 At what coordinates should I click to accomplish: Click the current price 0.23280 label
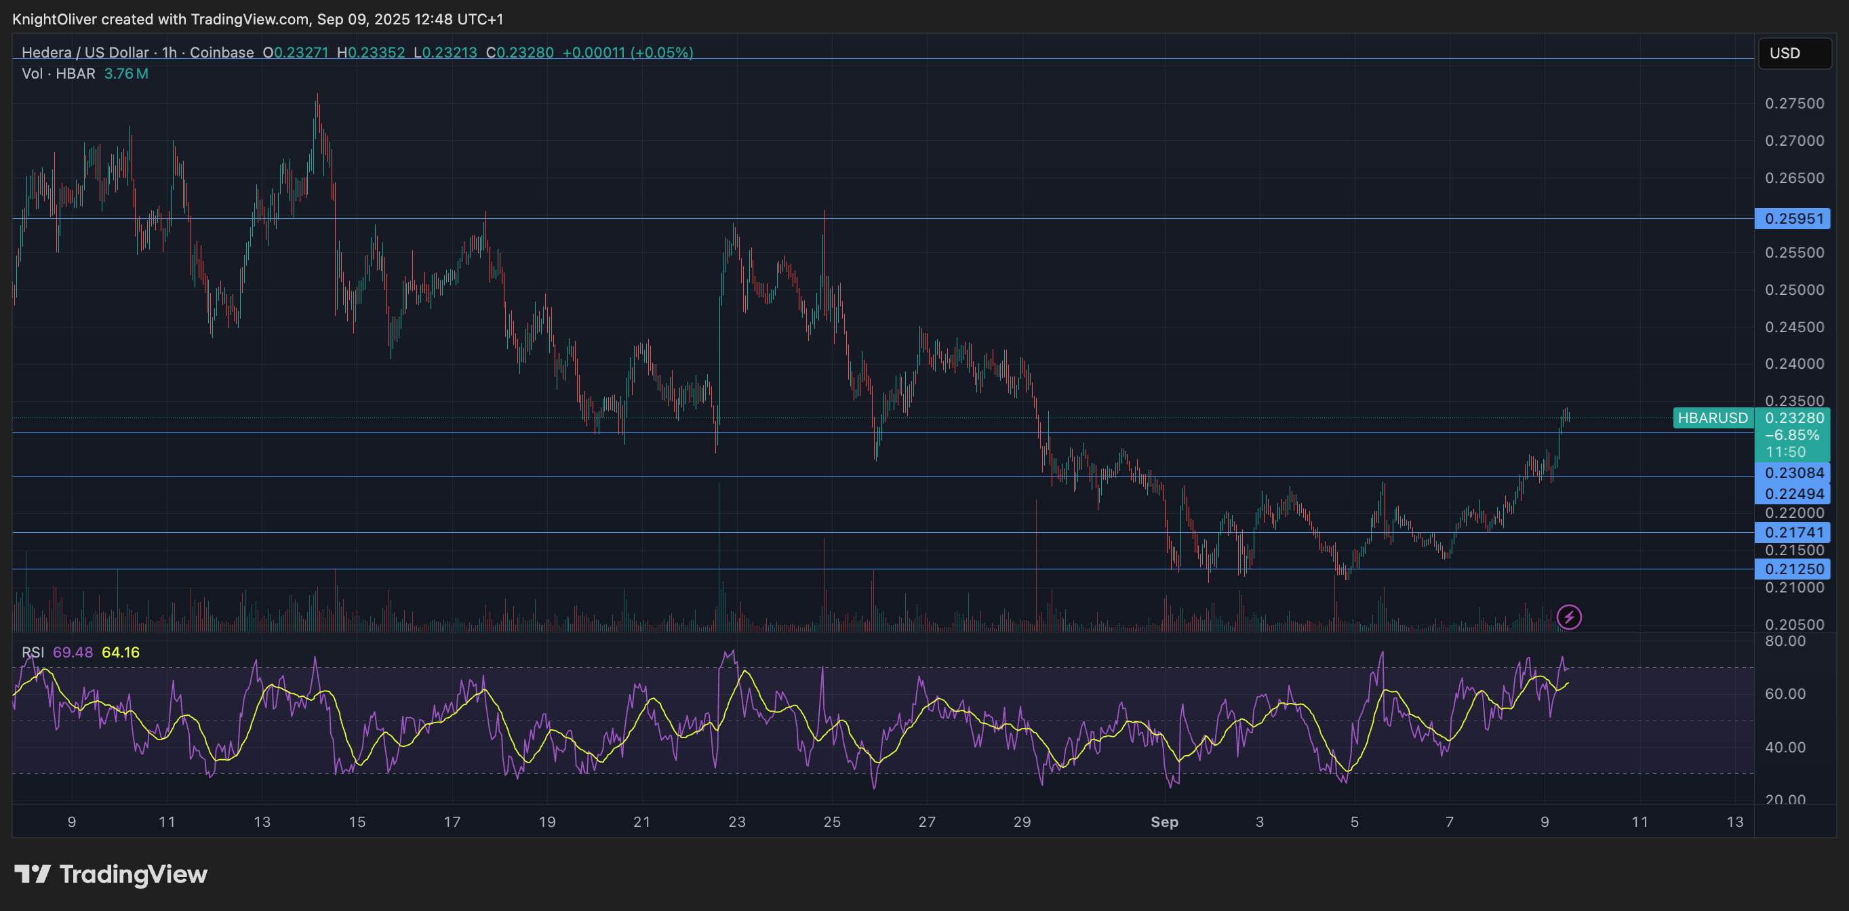click(1793, 418)
